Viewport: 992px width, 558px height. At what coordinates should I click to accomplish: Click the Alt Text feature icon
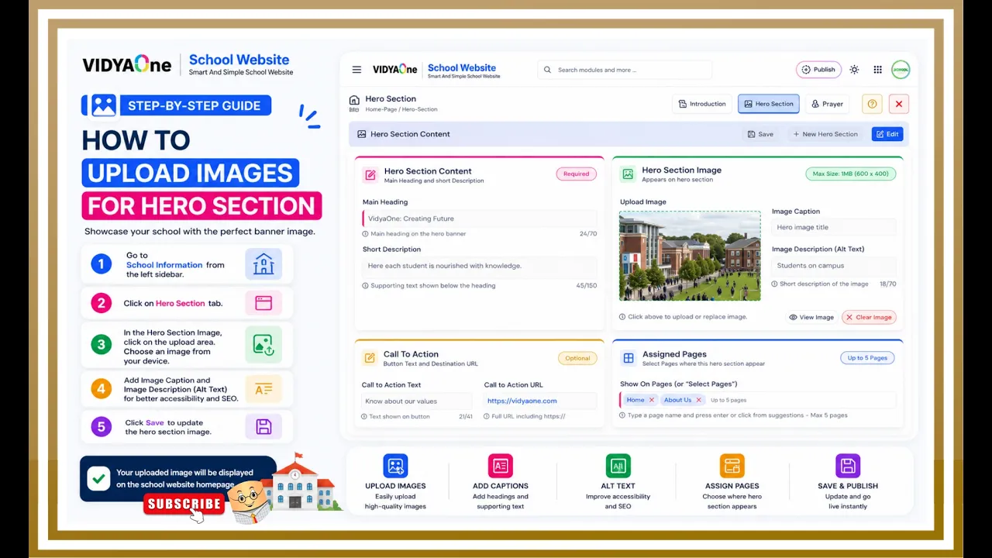[618, 466]
